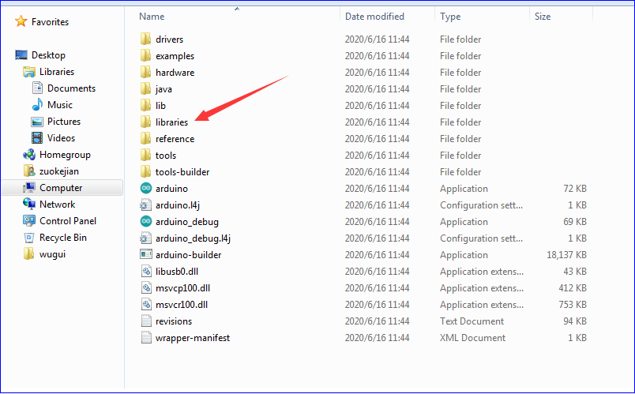Click the arduino application icon
The width and height of the screenshot is (635, 394).
point(146,189)
